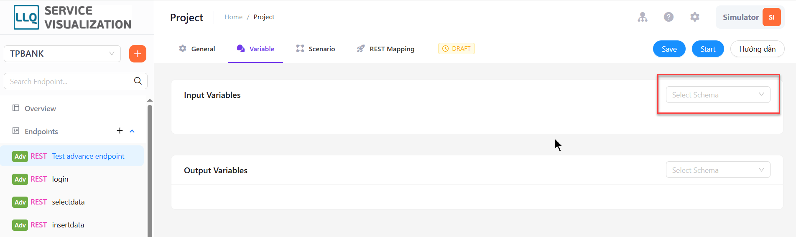
Task: Click the Endpoints sidebar icon
Action: [x=16, y=131]
